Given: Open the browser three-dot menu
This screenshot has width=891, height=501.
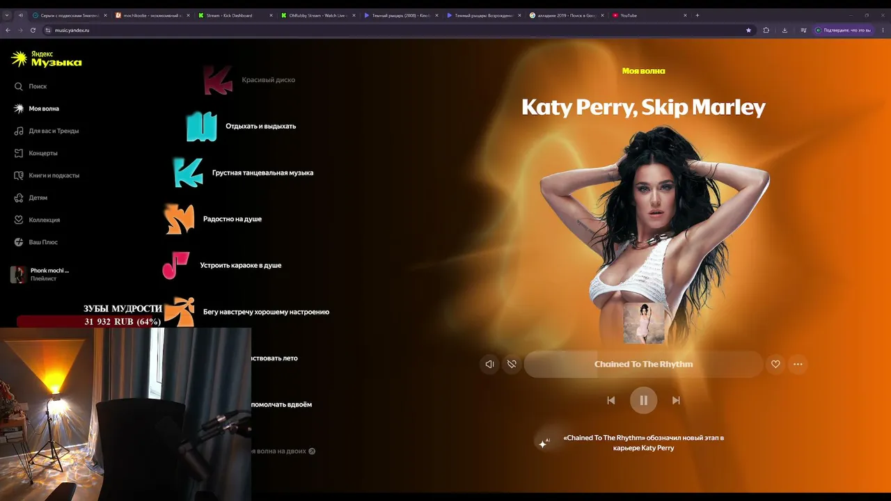Looking at the screenshot, I should (x=882, y=30).
